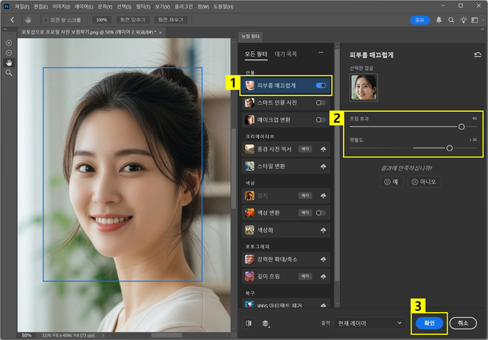Click the 흐림 효과 slider handle

pos(461,127)
